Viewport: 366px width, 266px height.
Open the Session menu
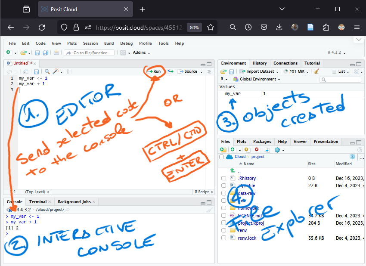click(90, 43)
